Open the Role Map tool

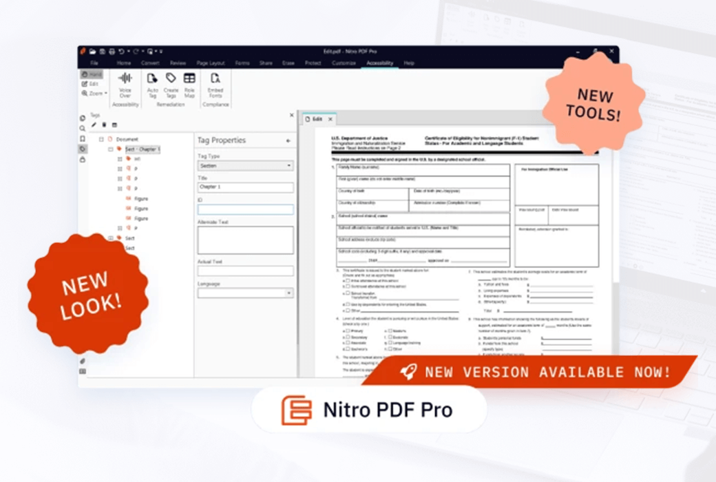(189, 79)
